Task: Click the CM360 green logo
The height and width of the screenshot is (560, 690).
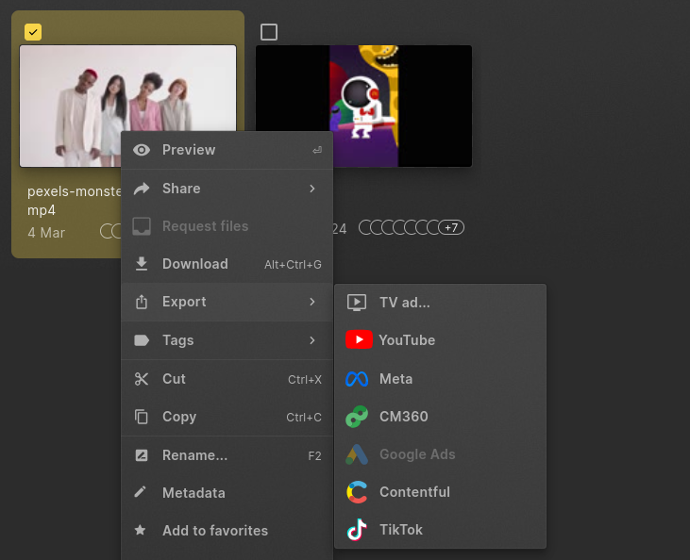Action: (357, 417)
